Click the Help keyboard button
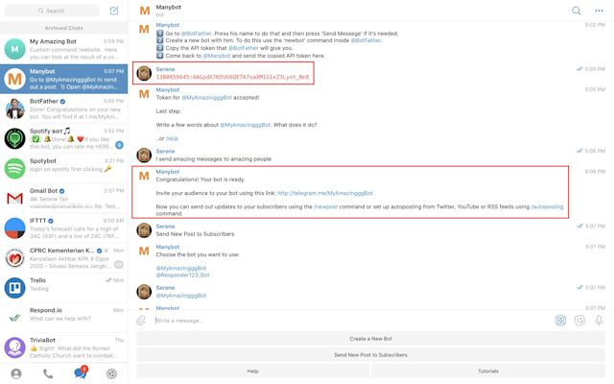Screen dimensions: 614x384 point(252,372)
